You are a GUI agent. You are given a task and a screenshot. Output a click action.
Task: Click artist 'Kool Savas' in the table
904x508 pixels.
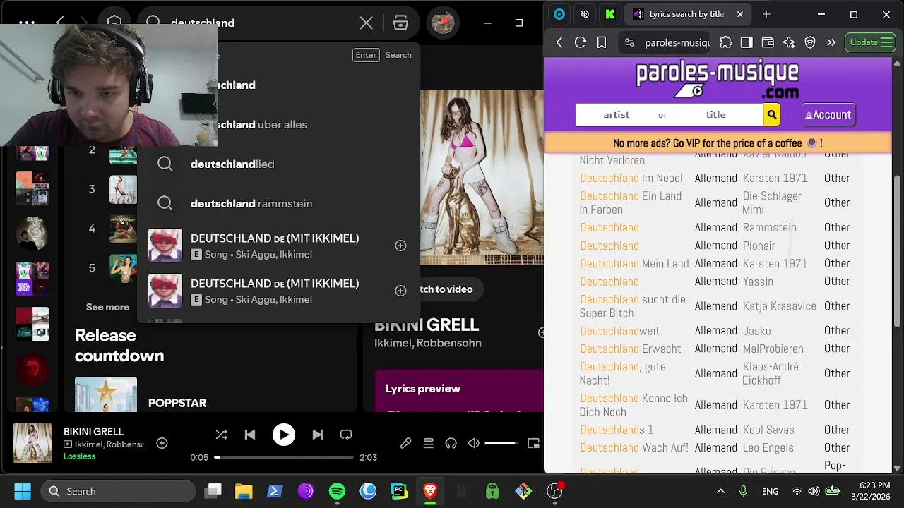[768, 430]
